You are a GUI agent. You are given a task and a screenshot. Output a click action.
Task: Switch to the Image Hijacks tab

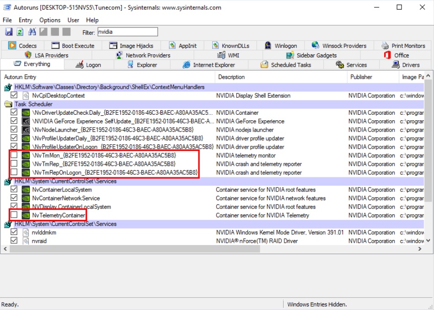pyautogui.click(x=131, y=45)
